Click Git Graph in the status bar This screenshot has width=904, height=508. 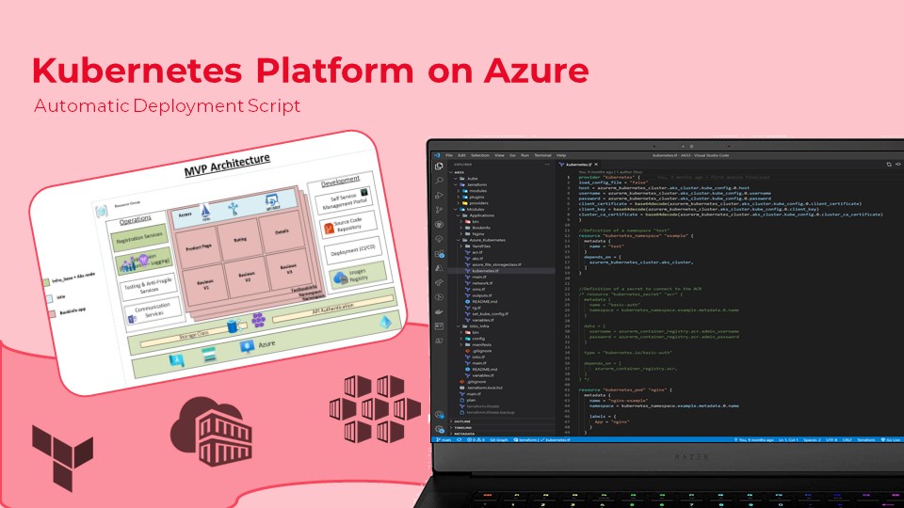click(499, 439)
